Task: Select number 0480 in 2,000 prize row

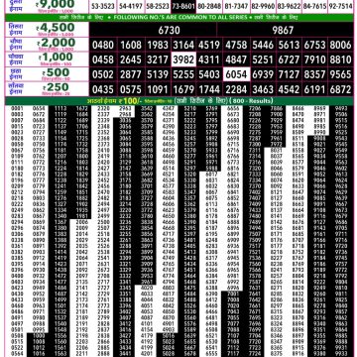Action: click(103, 45)
